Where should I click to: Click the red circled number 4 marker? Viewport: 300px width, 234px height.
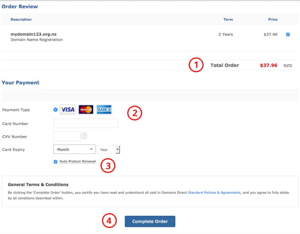(109, 221)
